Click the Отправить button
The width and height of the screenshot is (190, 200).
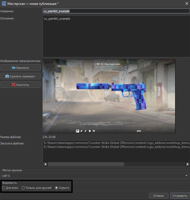pos(180,196)
